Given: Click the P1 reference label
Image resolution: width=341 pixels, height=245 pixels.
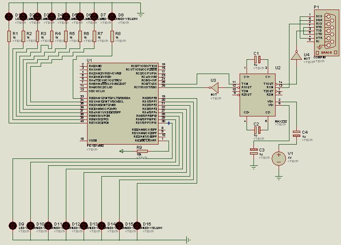Looking at the screenshot, I should click(316, 7).
